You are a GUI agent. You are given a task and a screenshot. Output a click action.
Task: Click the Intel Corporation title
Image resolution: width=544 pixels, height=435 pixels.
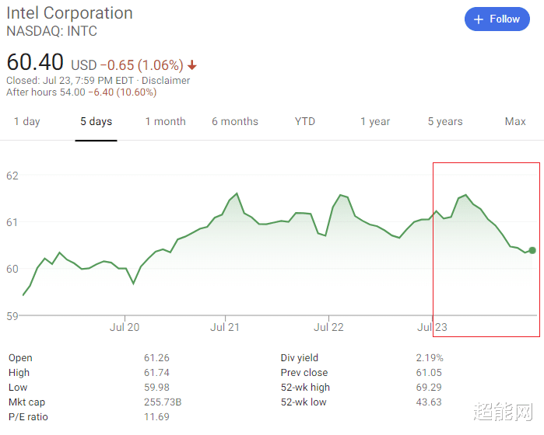coord(69,13)
